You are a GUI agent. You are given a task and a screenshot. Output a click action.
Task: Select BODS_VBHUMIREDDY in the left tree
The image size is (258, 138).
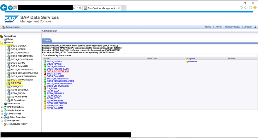click(x=22, y=80)
